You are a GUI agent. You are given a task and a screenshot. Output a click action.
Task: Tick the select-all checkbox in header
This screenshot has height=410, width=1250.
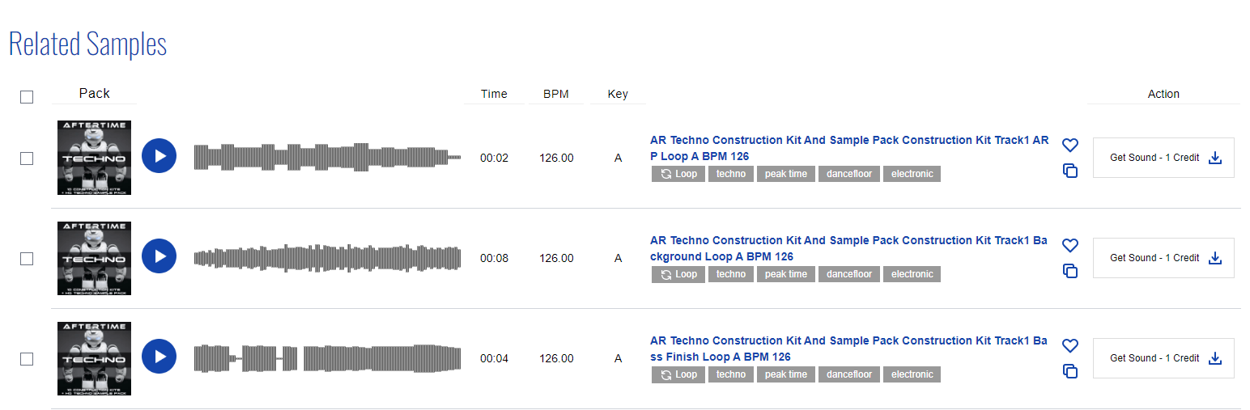coord(27,97)
